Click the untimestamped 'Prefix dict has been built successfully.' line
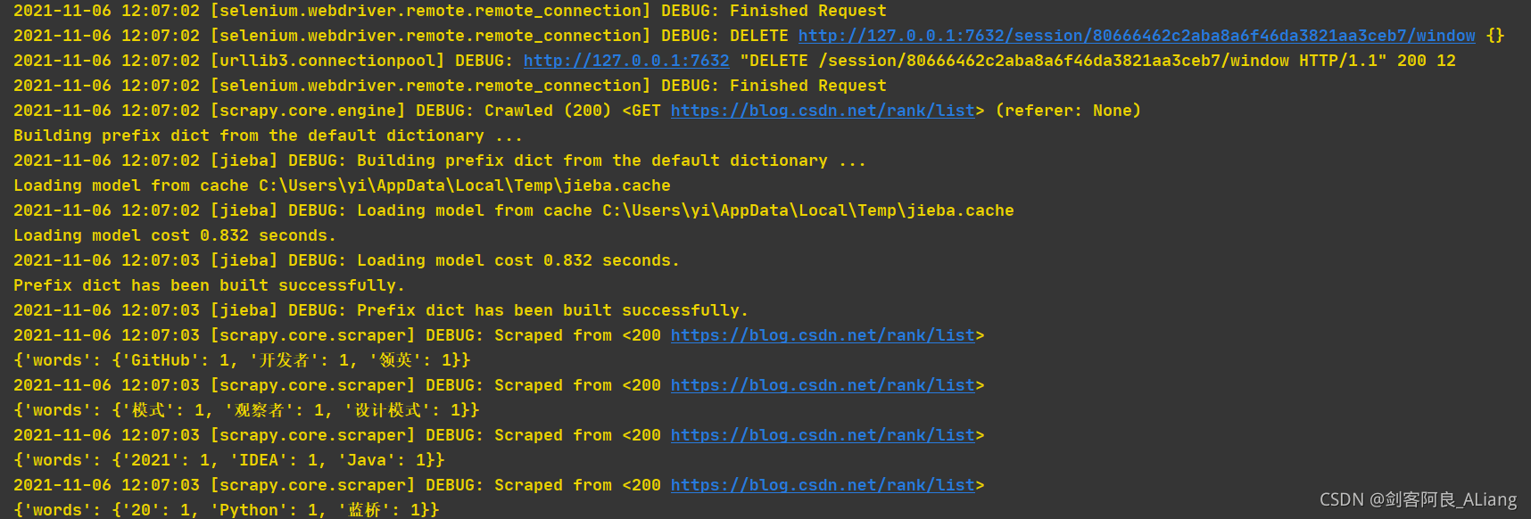The width and height of the screenshot is (1531, 519). (x=209, y=285)
